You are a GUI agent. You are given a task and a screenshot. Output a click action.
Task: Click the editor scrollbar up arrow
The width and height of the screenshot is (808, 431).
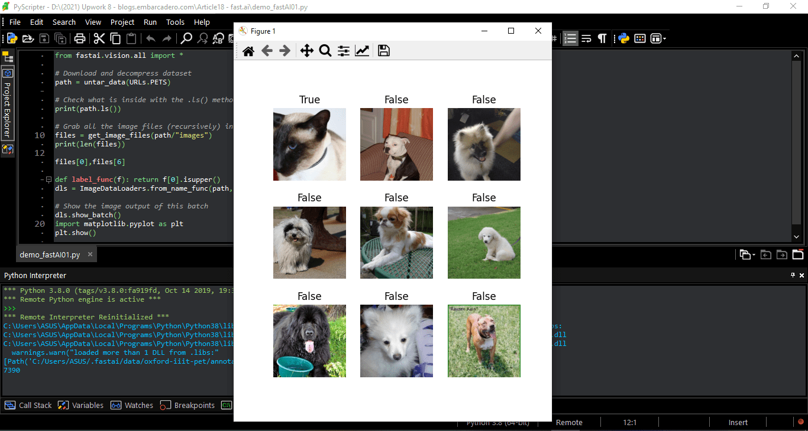[x=796, y=55]
